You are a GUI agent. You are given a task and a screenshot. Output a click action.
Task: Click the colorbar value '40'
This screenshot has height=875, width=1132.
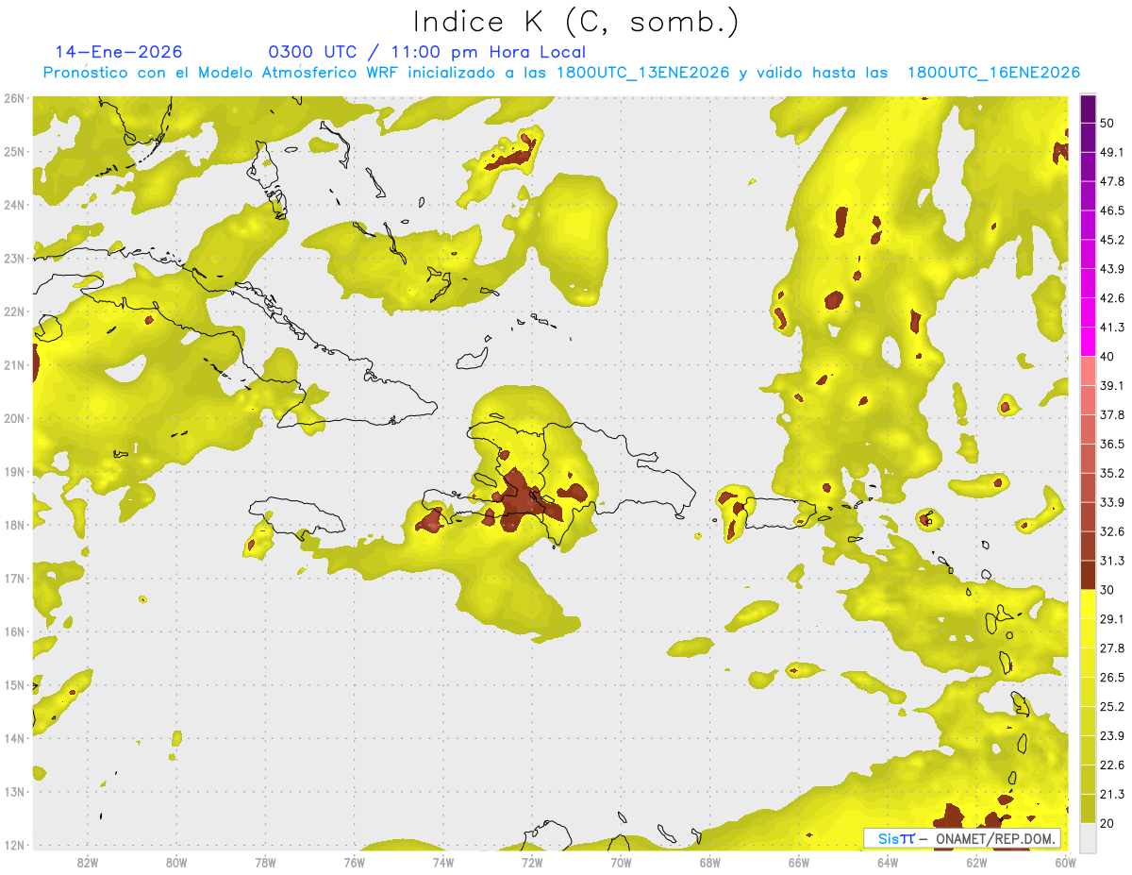coord(1108,357)
